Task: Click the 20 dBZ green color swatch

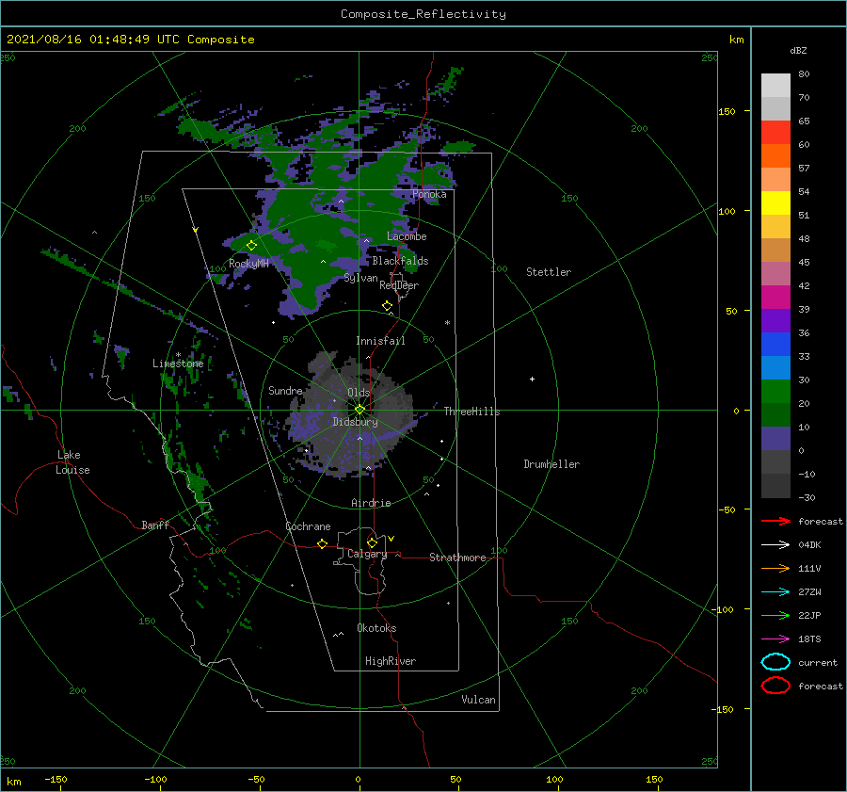Action: 775,392
